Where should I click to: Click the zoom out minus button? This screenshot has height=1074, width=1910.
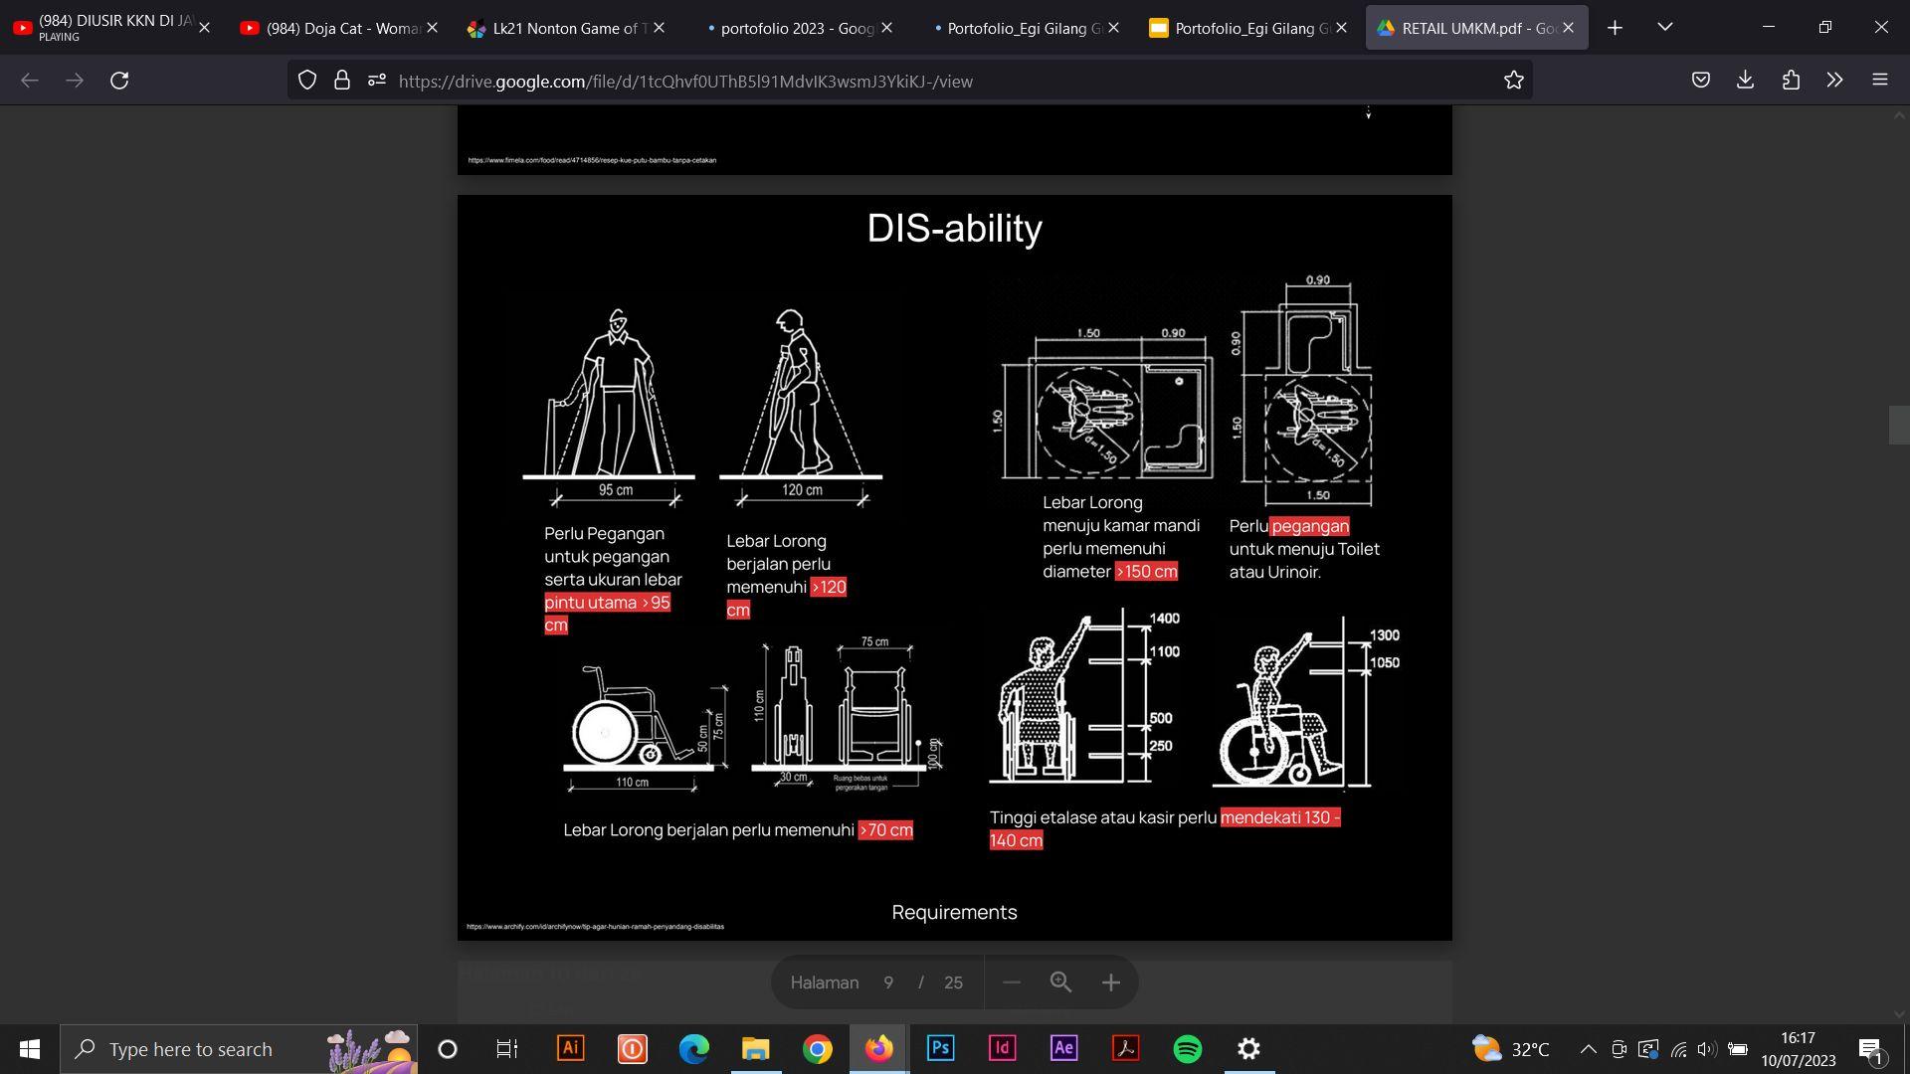1011,983
